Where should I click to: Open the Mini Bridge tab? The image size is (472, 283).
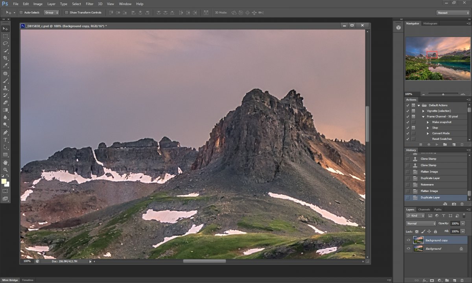tap(9, 280)
